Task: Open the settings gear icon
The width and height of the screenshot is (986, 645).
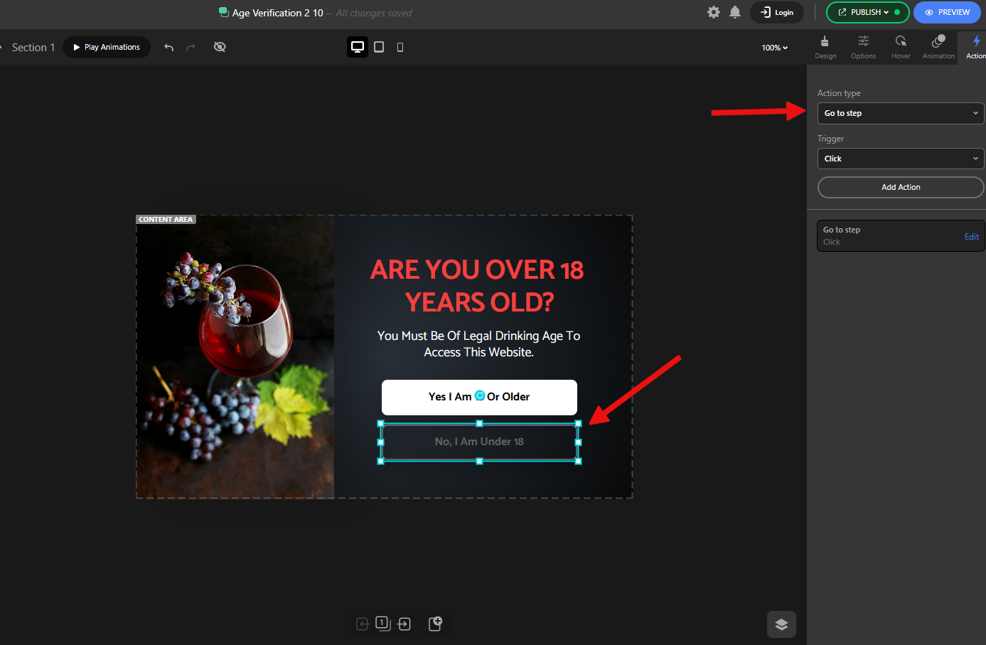Action: (714, 12)
